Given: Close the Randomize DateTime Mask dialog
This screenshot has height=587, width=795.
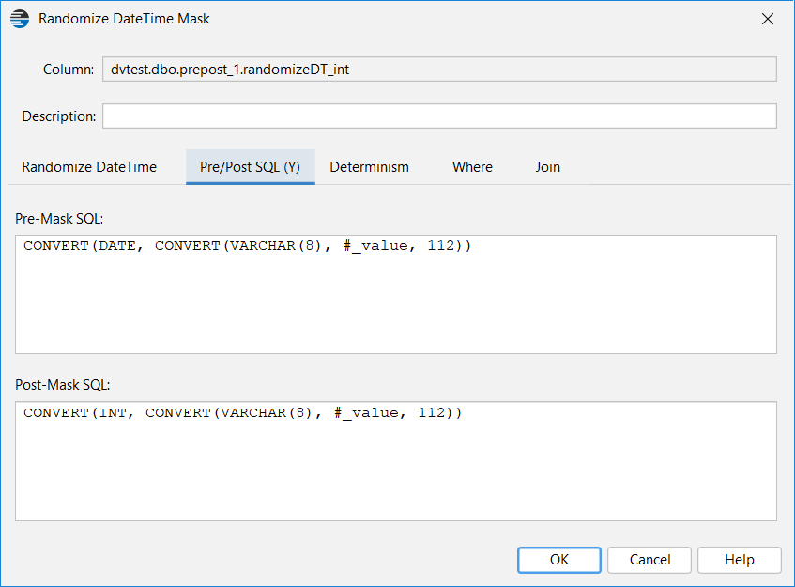Looking at the screenshot, I should coord(768,19).
